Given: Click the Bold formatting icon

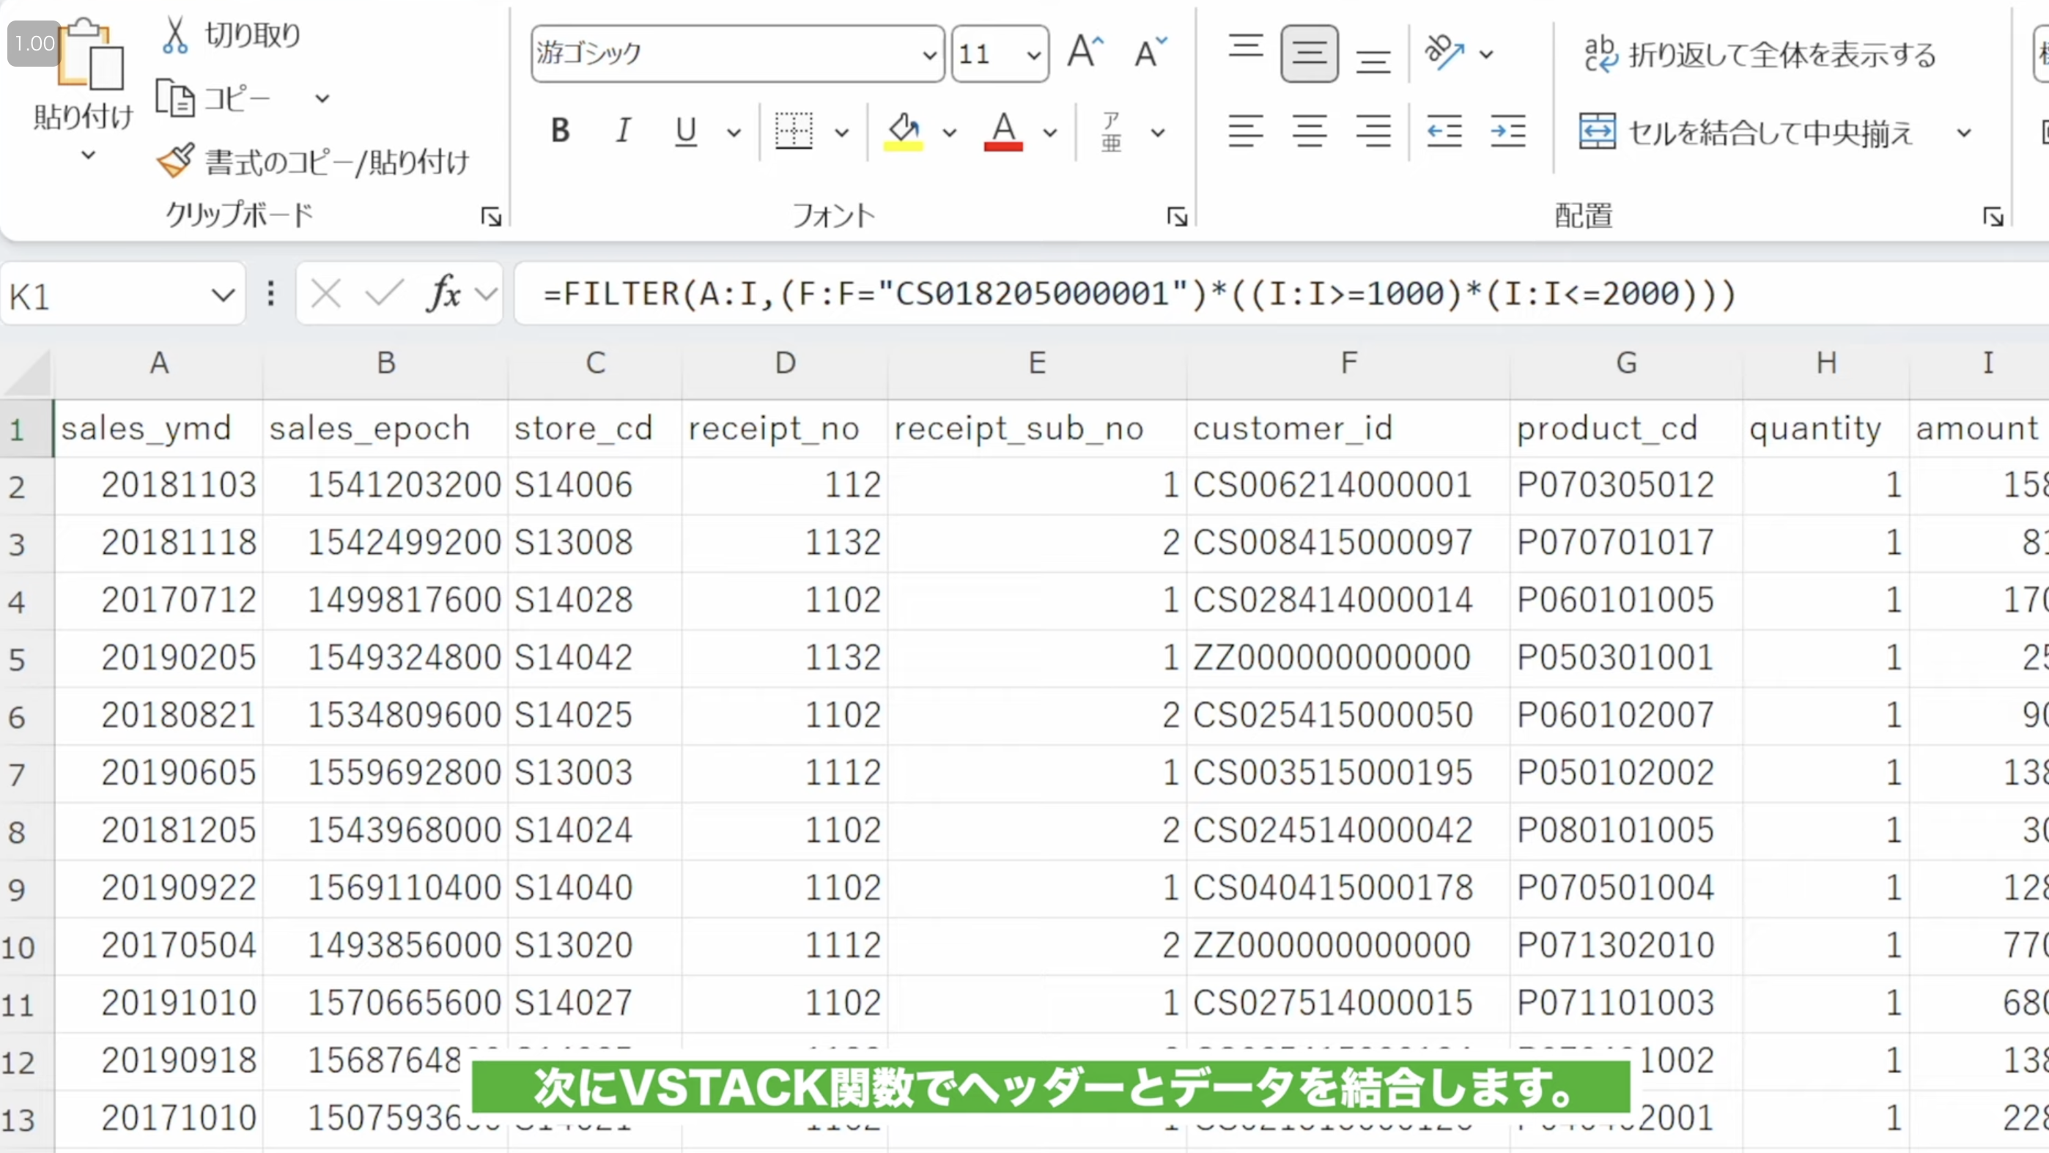Looking at the screenshot, I should pyautogui.click(x=558, y=131).
